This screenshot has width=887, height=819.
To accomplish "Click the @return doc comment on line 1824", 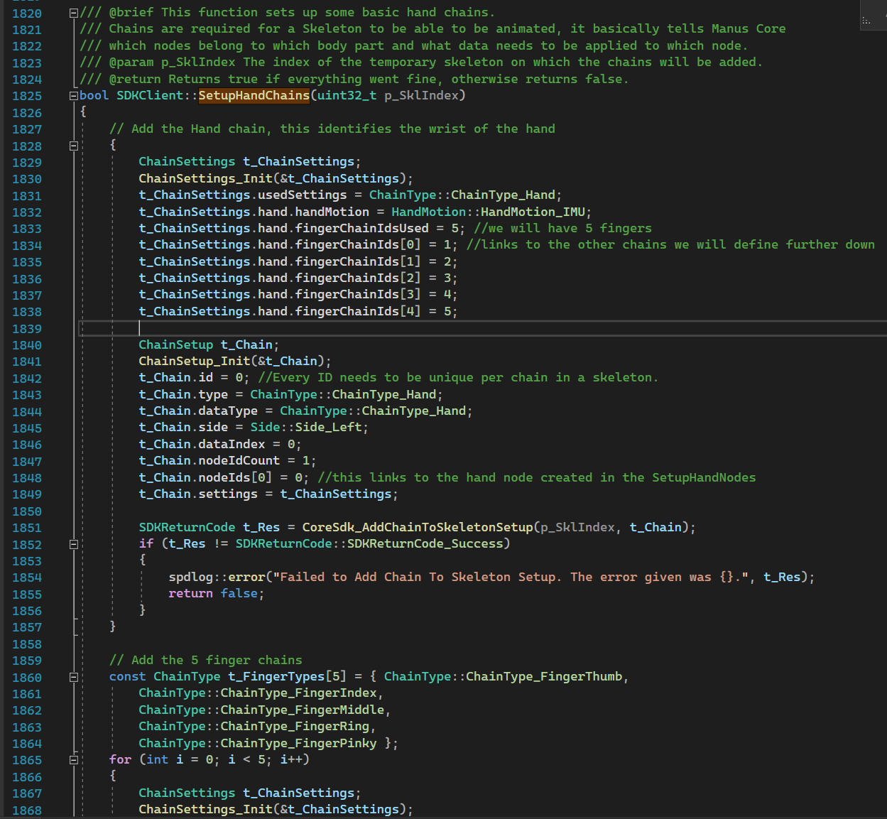I will (354, 79).
